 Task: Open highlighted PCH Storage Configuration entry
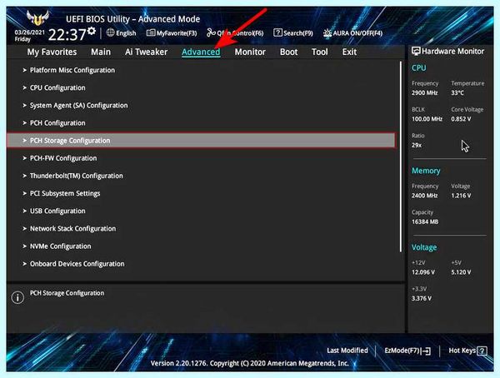tap(201, 140)
